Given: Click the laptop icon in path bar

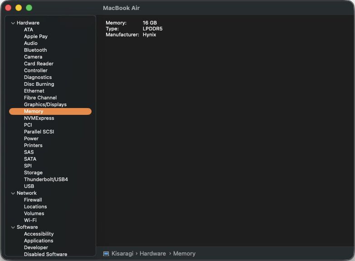Looking at the screenshot, I should pyautogui.click(x=106, y=253).
